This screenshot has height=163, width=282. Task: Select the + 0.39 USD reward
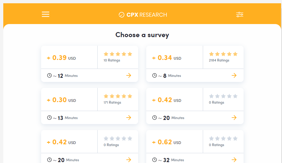pos(61,58)
